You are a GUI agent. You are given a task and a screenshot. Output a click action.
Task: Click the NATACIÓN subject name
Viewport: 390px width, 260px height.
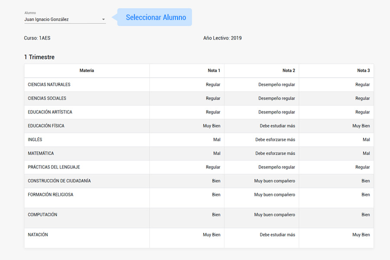(x=38, y=235)
